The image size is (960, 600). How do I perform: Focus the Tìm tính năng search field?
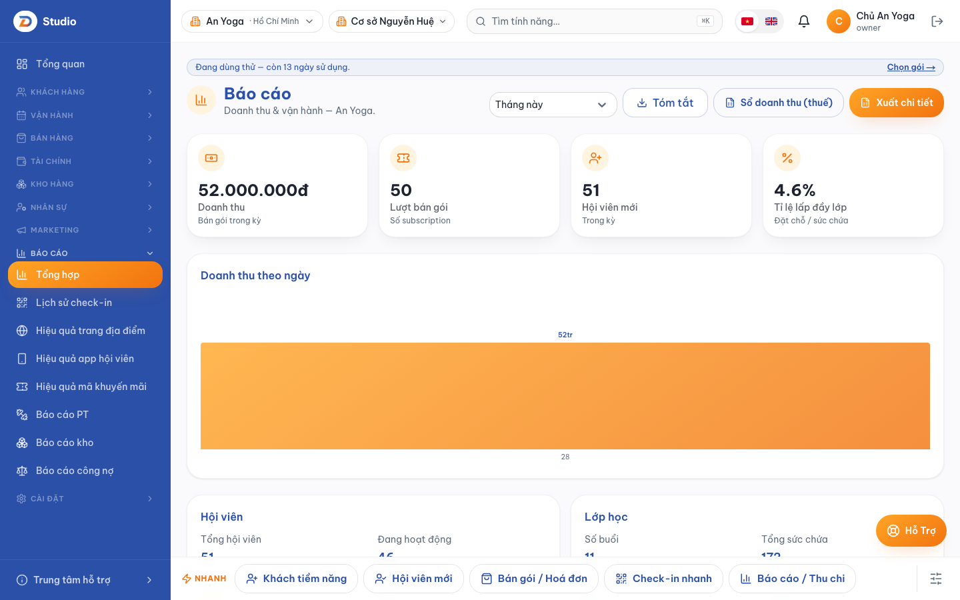pyautogui.click(x=595, y=21)
